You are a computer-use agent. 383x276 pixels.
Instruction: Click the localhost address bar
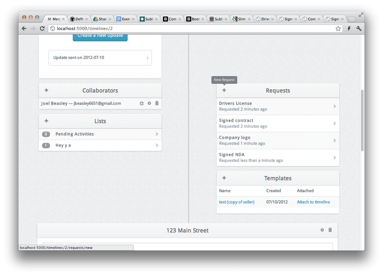click(x=194, y=28)
